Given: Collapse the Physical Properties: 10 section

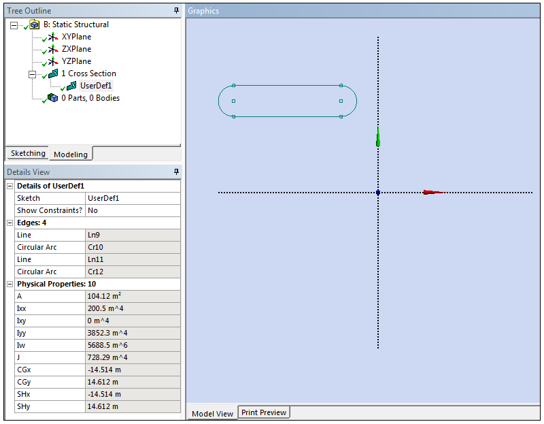Looking at the screenshot, I should (10, 284).
